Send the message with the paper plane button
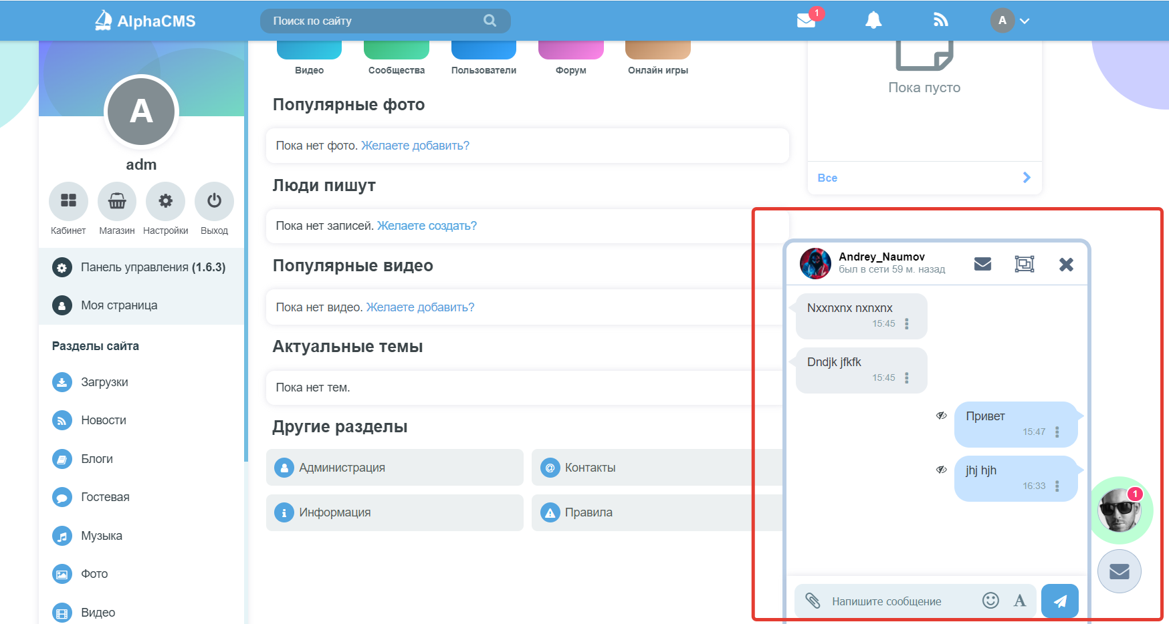Image resolution: width=1169 pixels, height=624 pixels. tap(1060, 601)
